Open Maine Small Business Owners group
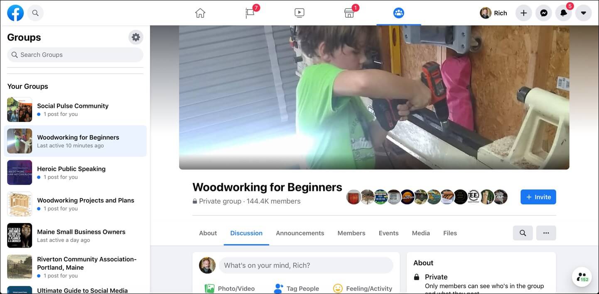The width and height of the screenshot is (599, 294). coord(75,236)
